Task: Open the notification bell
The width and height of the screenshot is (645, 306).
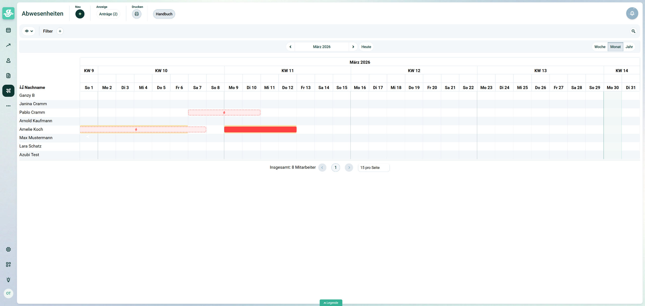Action: click(632, 13)
